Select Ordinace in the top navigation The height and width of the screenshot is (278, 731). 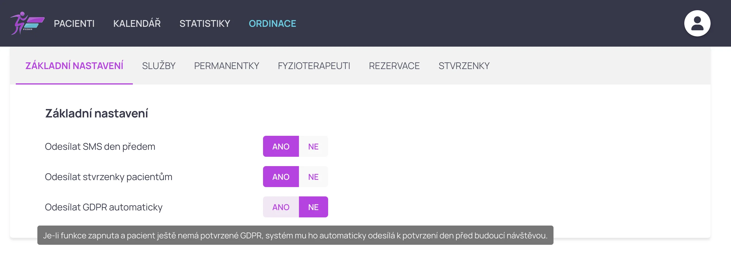(272, 24)
